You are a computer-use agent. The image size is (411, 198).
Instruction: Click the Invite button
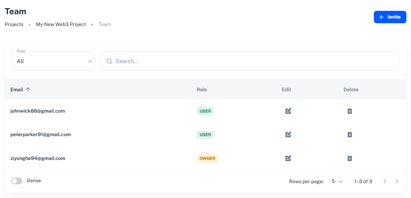(x=390, y=17)
